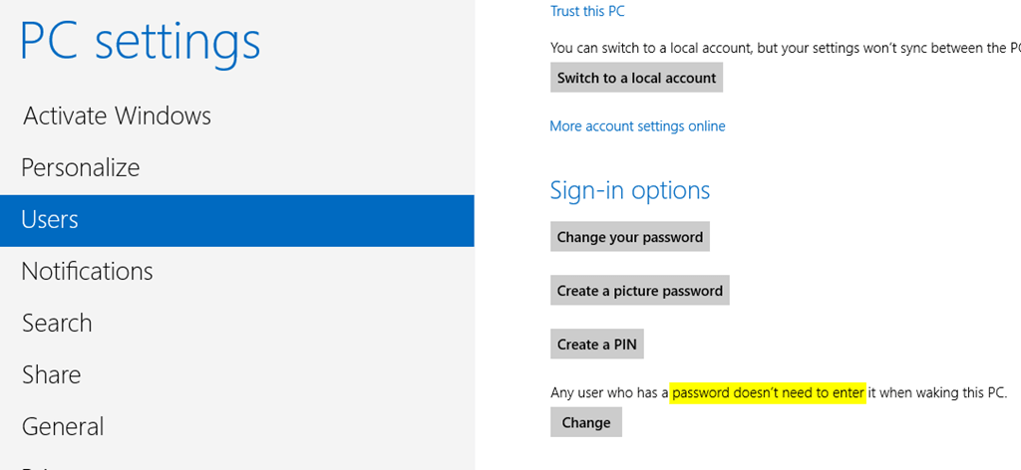This screenshot has width=1021, height=470.
Task: Click the highlighted Users category
Action: click(50, 220)
